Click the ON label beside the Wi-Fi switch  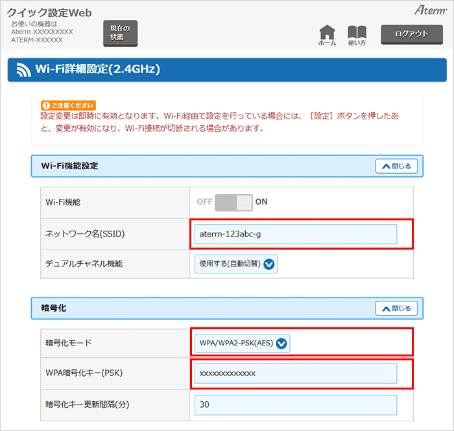261,202
